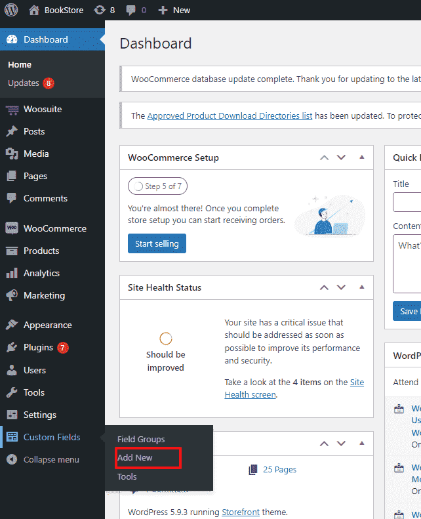
Task: Click the Custom Fields table icon
Action: pos(12,437)
